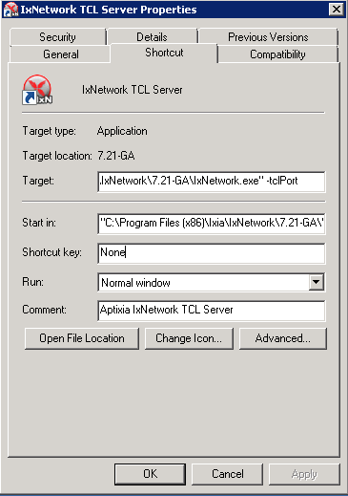Click the greyed-out Apply button

(x=304, y=474)
